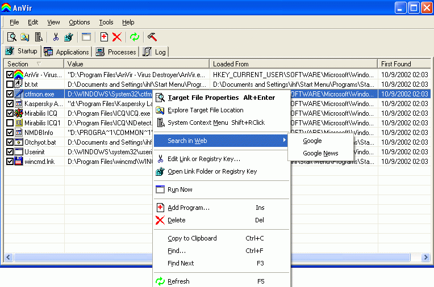The image size is (434, 287).
Task: Click the Kaspersky row icon
Action: pos(19,103)
